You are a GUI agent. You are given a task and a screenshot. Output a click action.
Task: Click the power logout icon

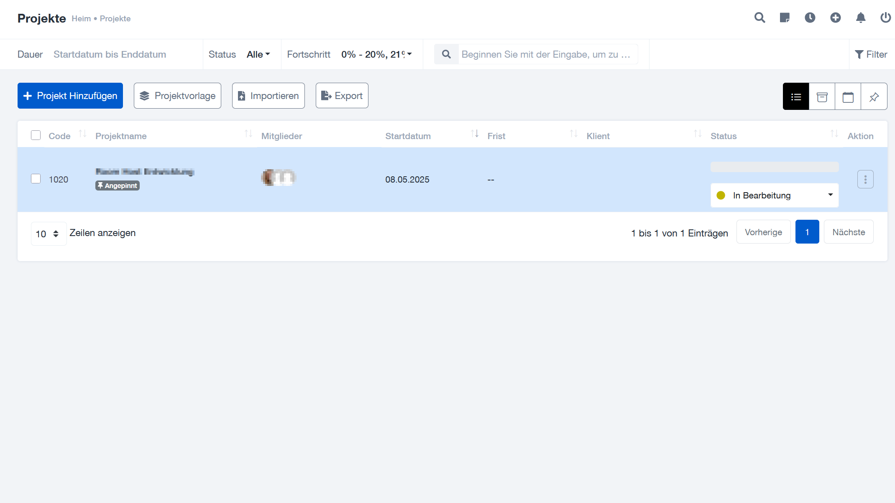[885, 18]
